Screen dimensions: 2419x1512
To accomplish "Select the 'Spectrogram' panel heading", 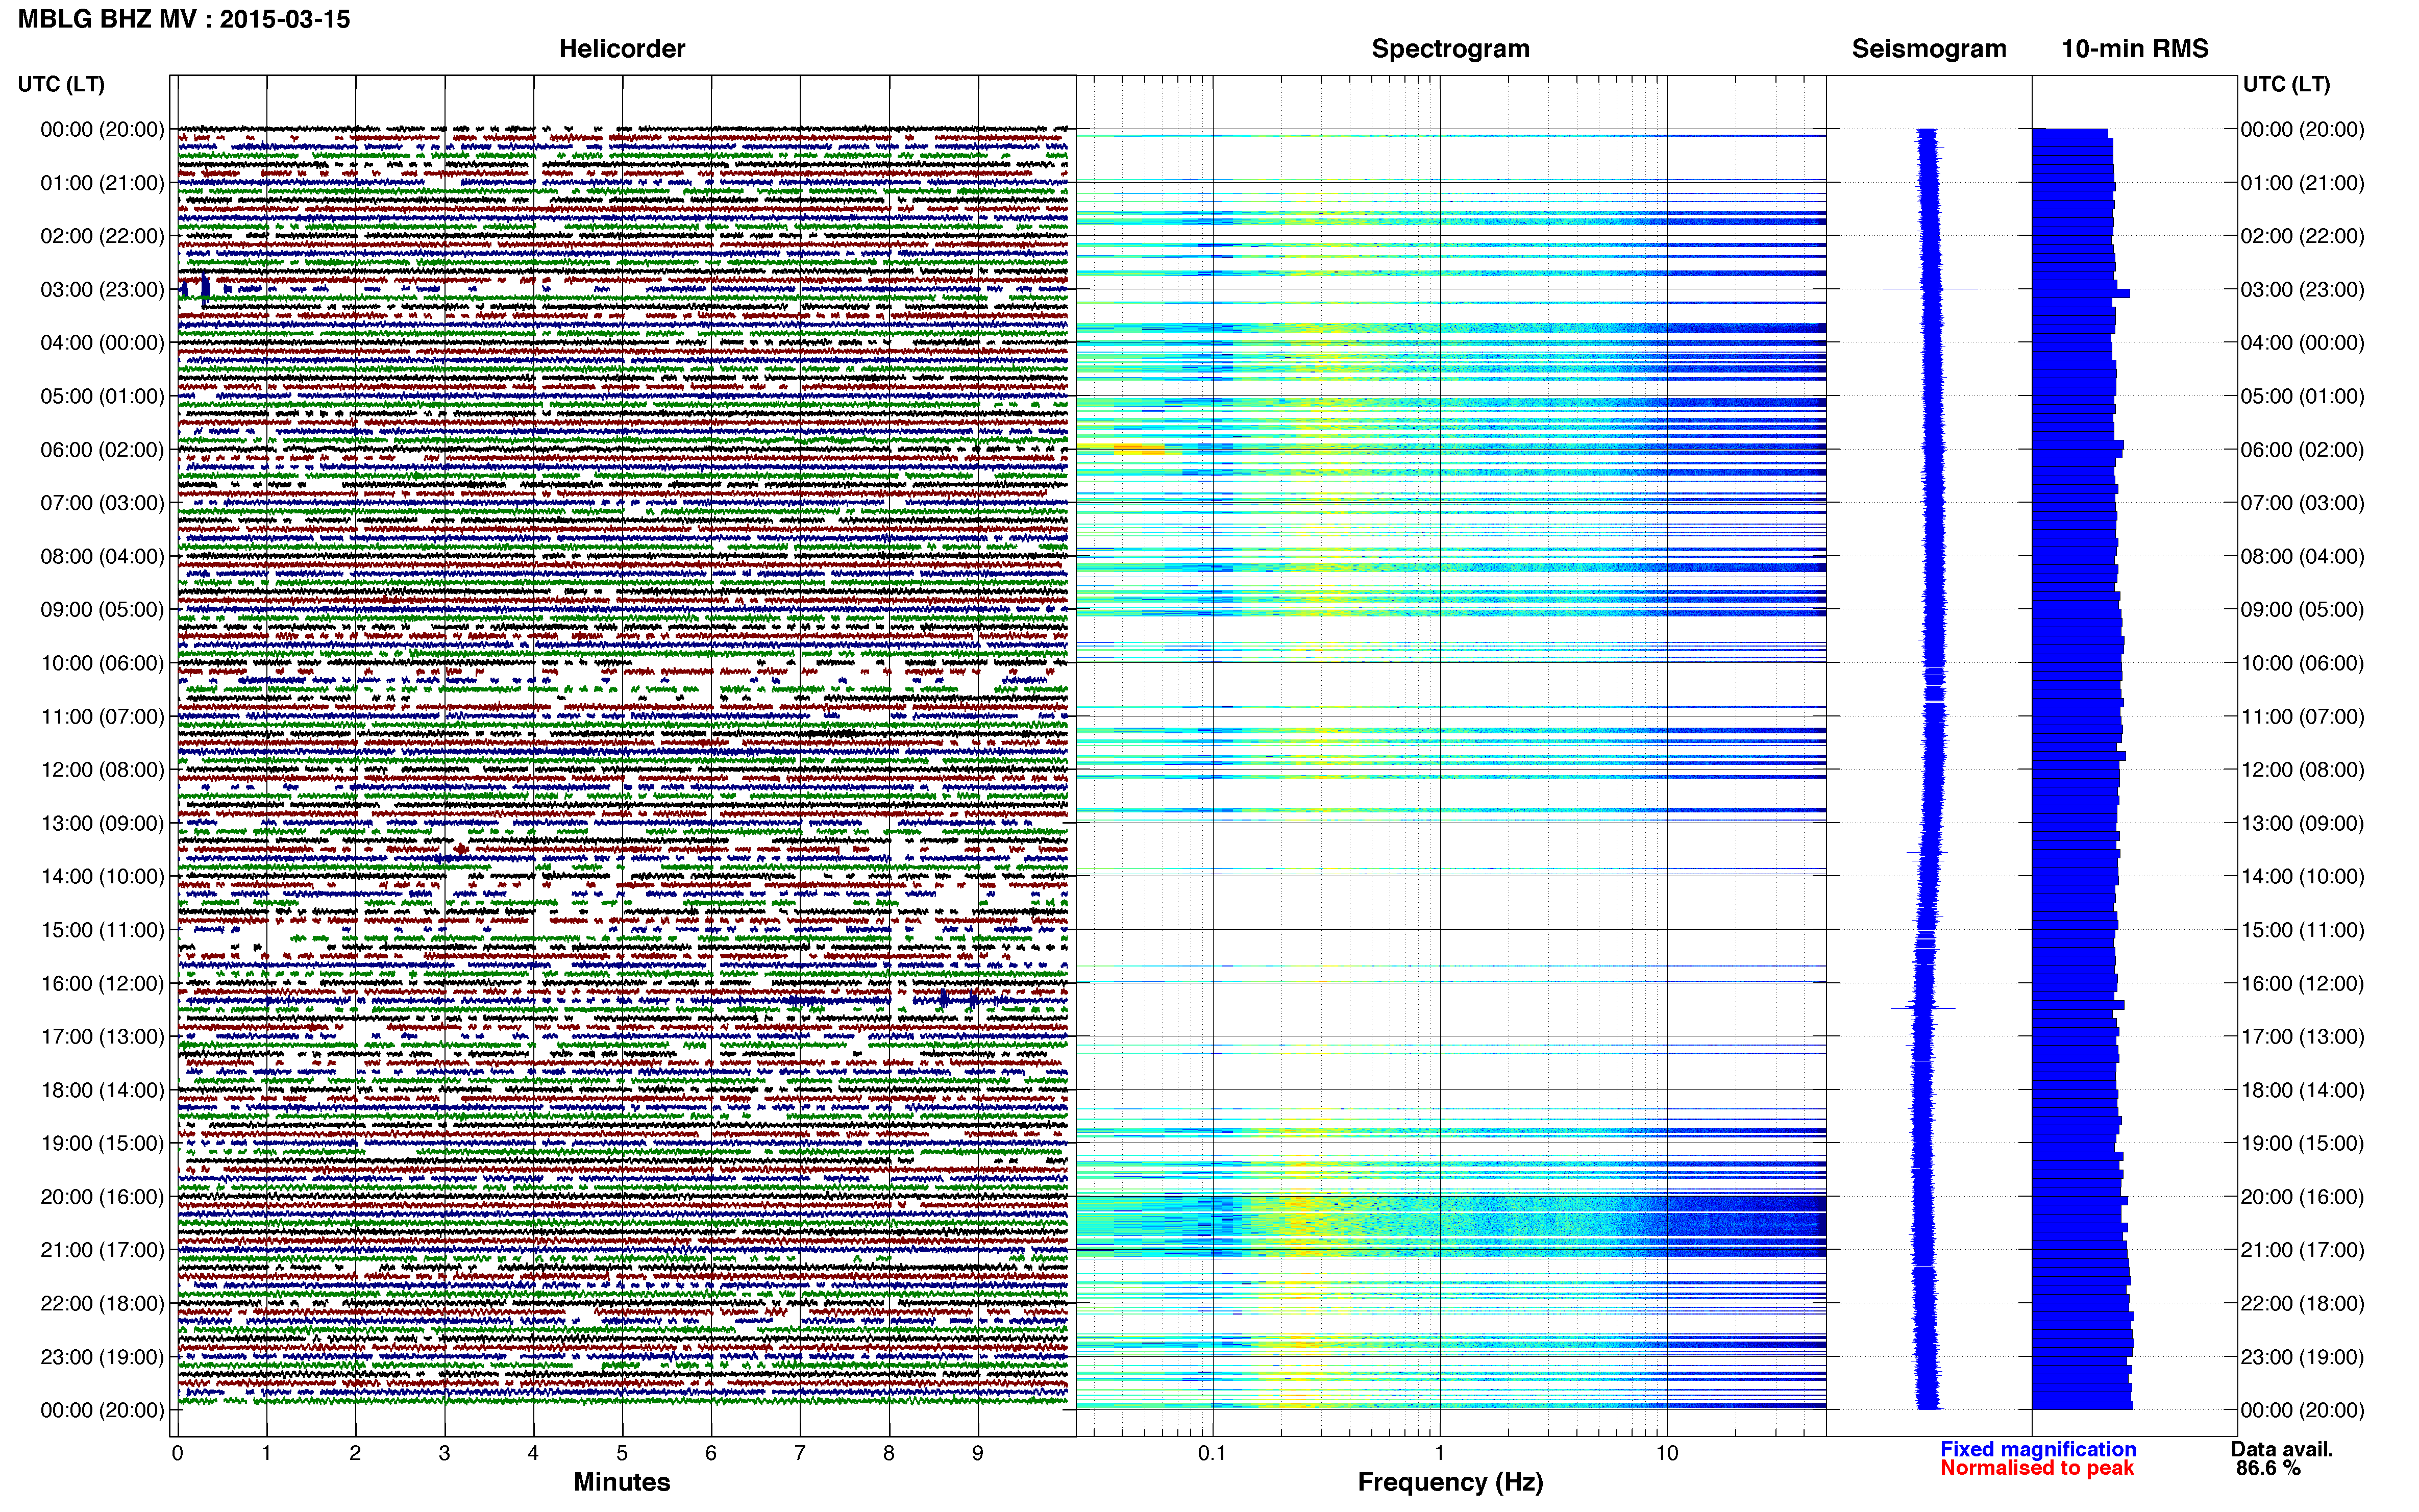I will click(x=1450, y=49).
